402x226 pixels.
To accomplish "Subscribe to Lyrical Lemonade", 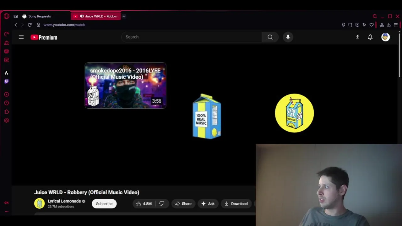I will (x=104, y=204).
